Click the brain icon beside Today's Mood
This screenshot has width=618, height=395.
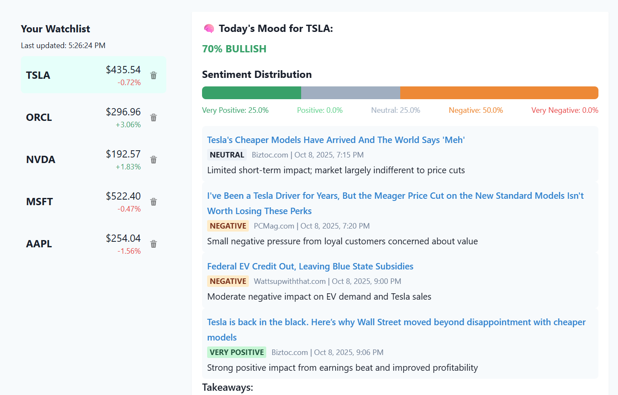(208, 28)
